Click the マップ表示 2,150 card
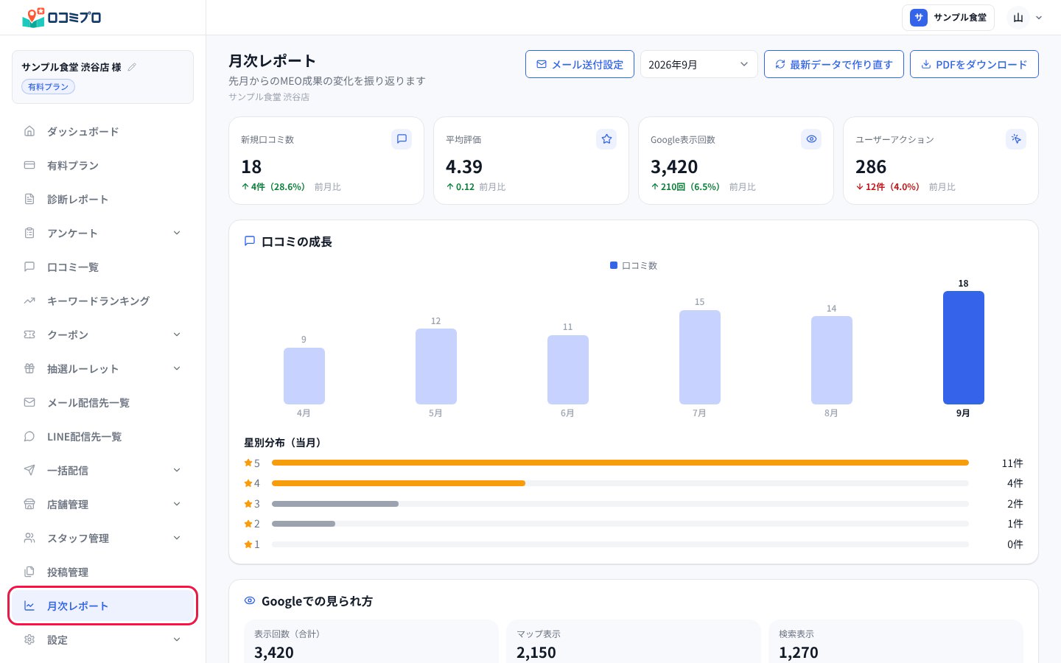1061x663 pixels. pos(634,642)
